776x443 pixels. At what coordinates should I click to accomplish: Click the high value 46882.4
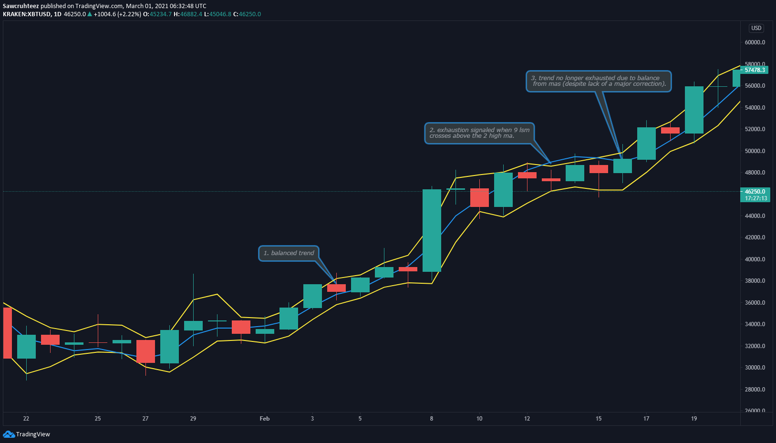[191, 14]
